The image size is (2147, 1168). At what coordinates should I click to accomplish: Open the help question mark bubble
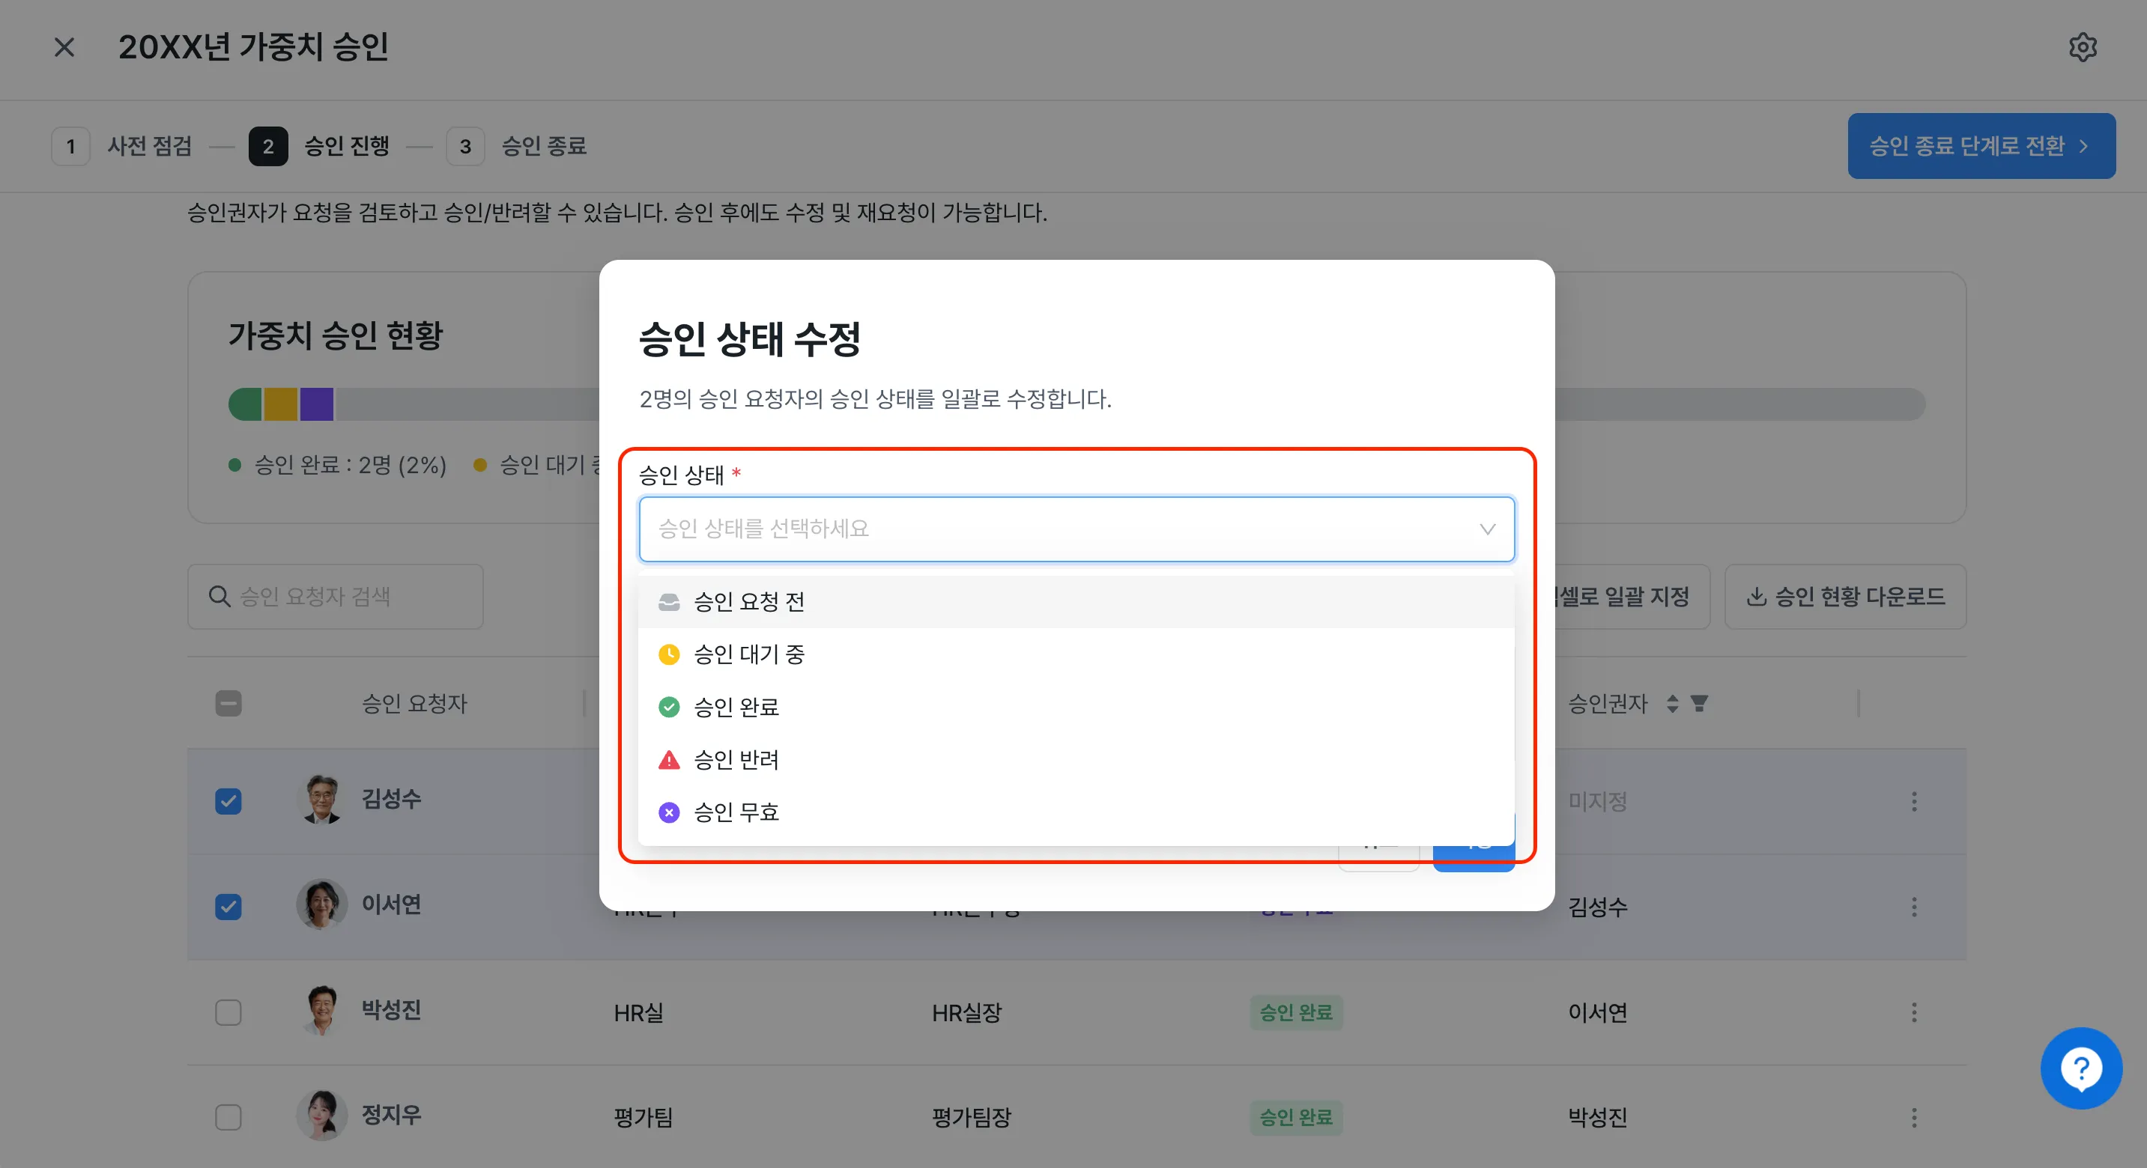click(x=2080, y=1068)
